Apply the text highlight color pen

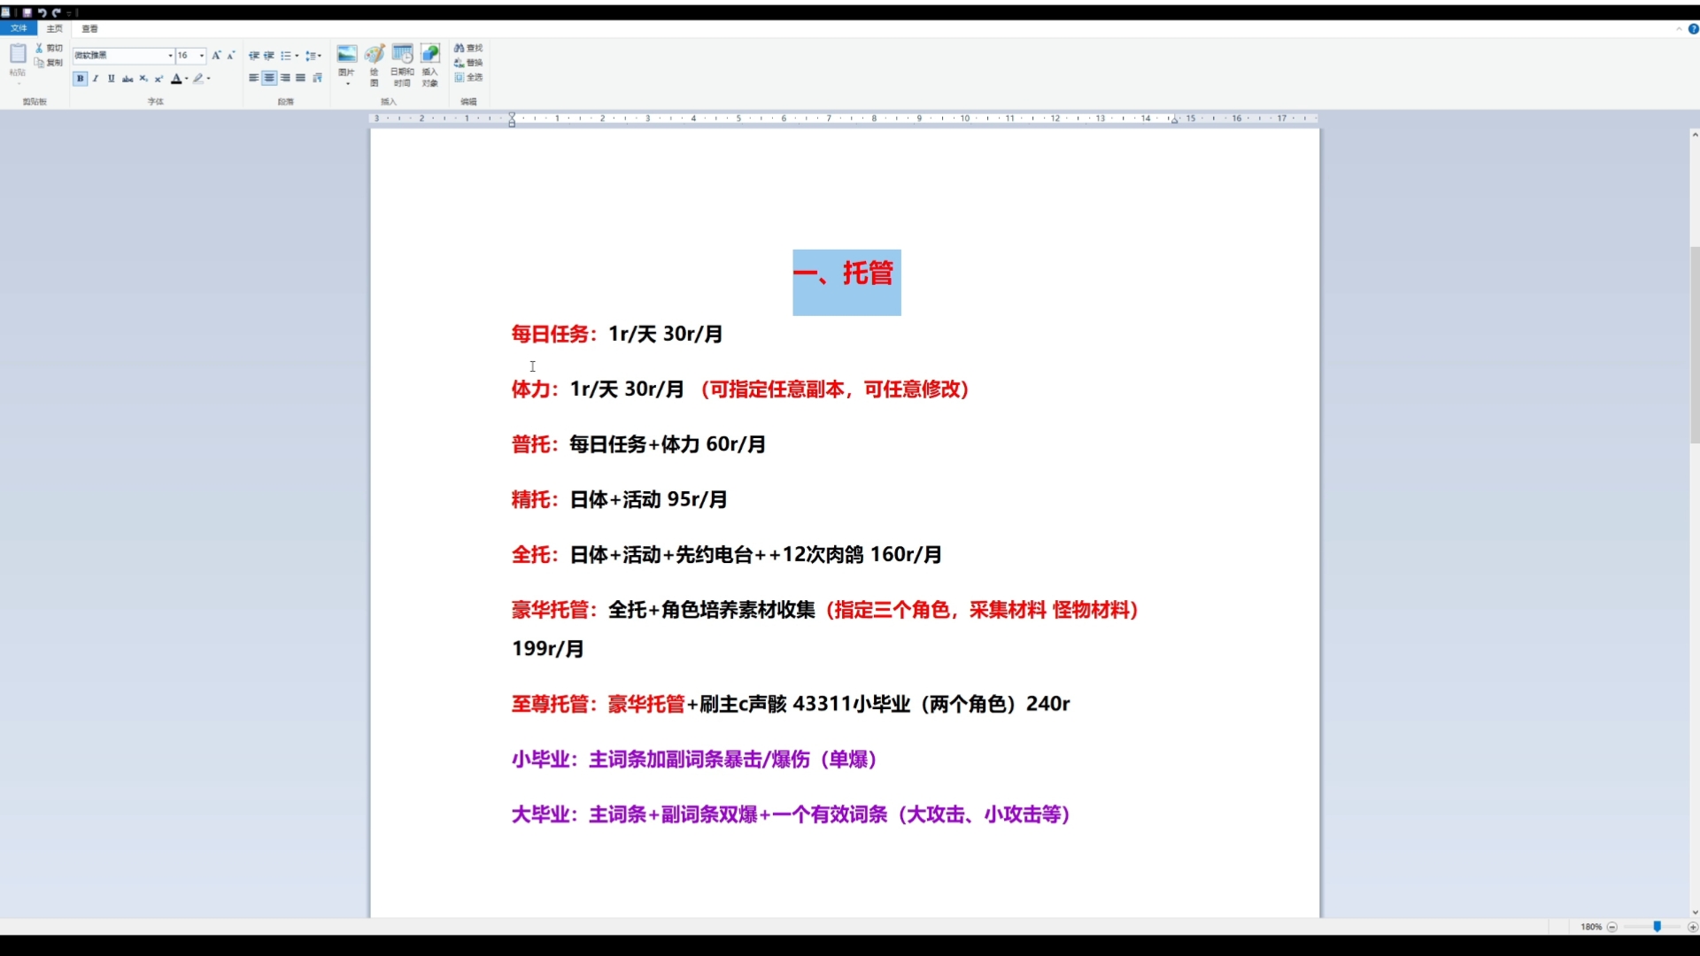(198, 78)
